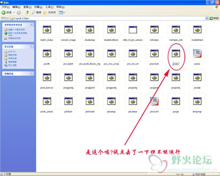Select the dcadsetup file icon
220x176 pixels.
90,30
